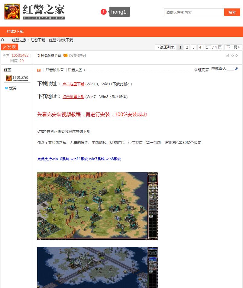Click the 发表 post button
The image size is (243, 288).
(10, 47)
